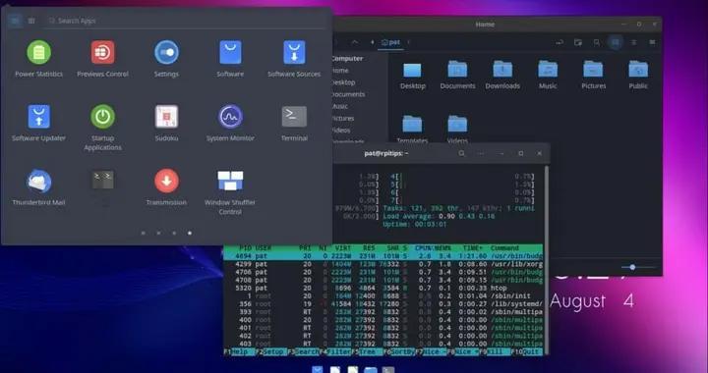Open the Desktop folder in Home
The height and width of the screenshot is (373, 708).
click(x=413, y=76)
